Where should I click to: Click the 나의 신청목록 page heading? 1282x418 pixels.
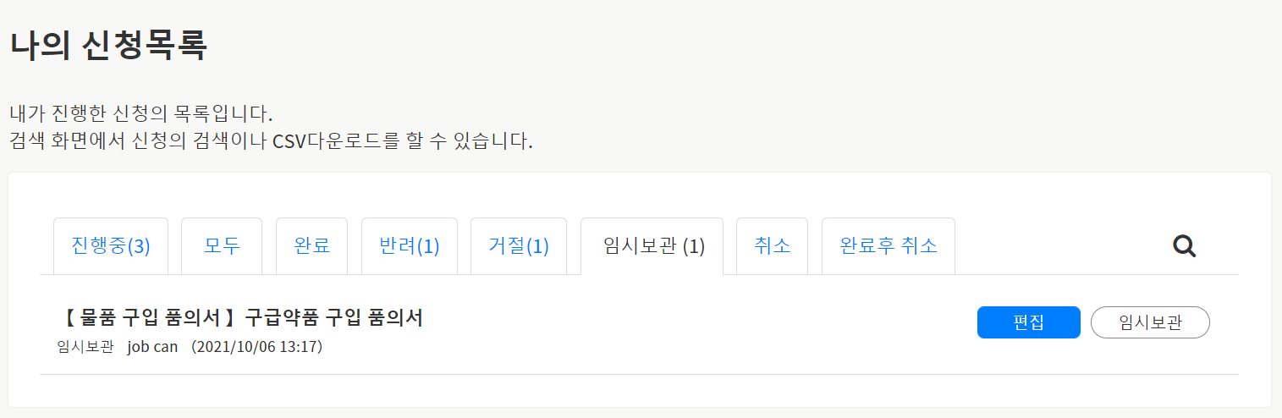click(108, 45)
